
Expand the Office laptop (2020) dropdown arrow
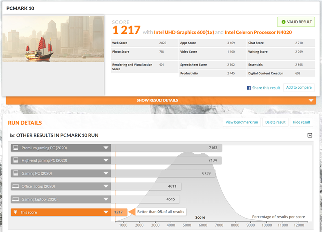pyautogui.click(x=106, y=186)
